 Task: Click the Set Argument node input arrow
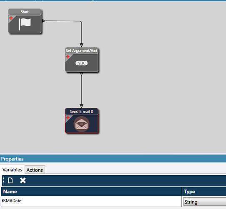(x=81, y=45)
